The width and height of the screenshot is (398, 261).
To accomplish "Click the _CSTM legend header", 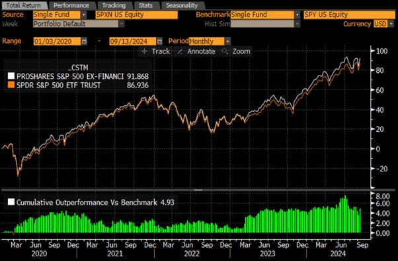I will click(78, 68).
